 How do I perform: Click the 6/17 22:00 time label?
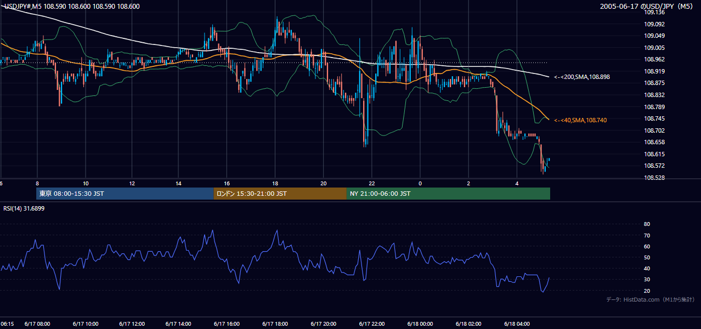point(372,324)
